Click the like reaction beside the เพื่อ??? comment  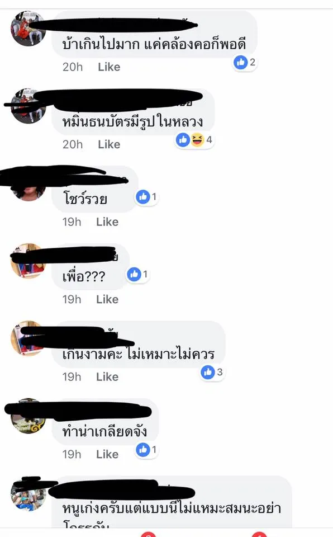(137, 274)
